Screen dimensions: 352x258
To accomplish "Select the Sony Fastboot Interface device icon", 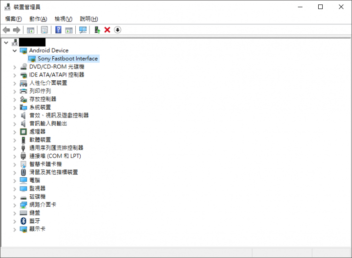I will pyautogui.click(x=32, y=59).
